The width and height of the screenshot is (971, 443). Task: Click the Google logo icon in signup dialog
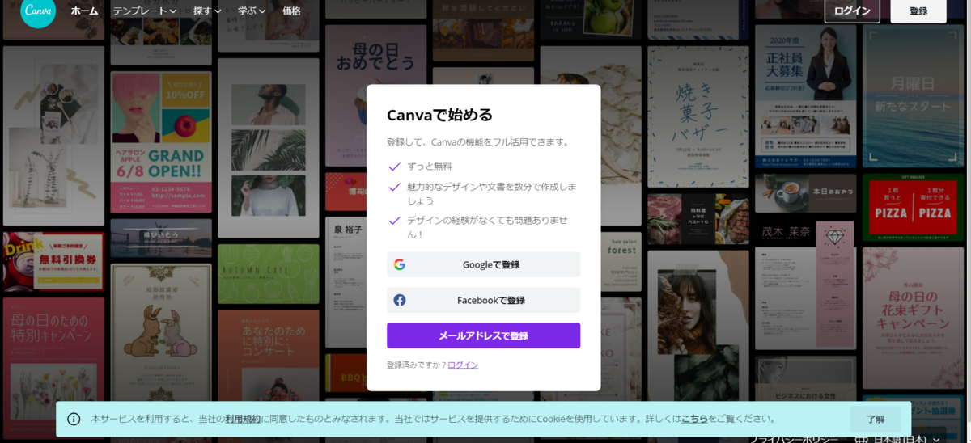400,264
